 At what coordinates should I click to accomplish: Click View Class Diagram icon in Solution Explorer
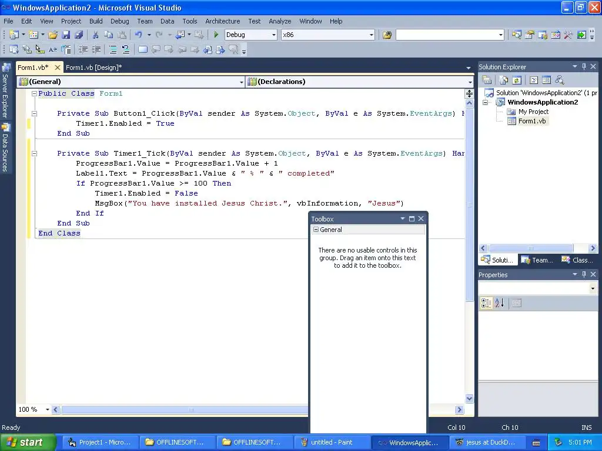[560, 80]
